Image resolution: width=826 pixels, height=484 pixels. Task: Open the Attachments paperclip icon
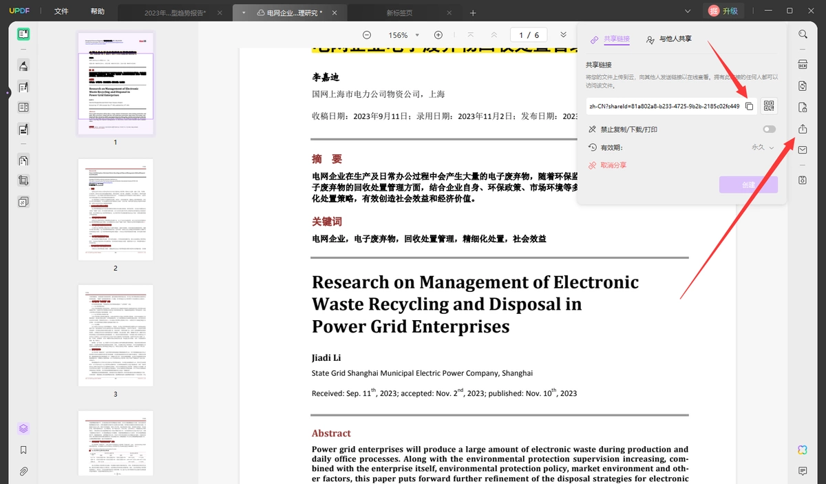(23, 472)
